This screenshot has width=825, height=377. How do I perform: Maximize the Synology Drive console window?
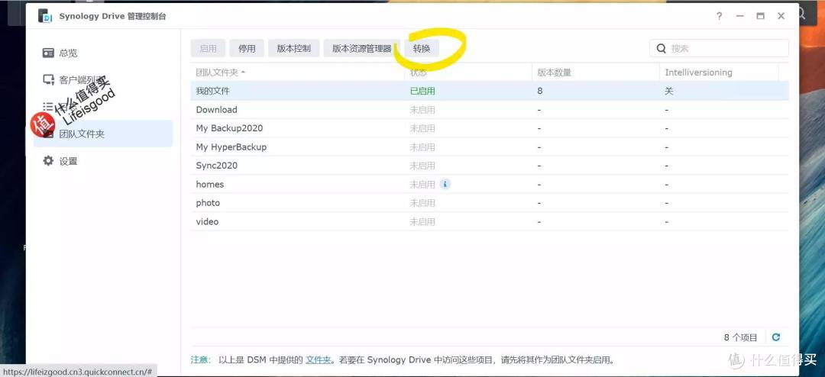(x=760, y=16)
